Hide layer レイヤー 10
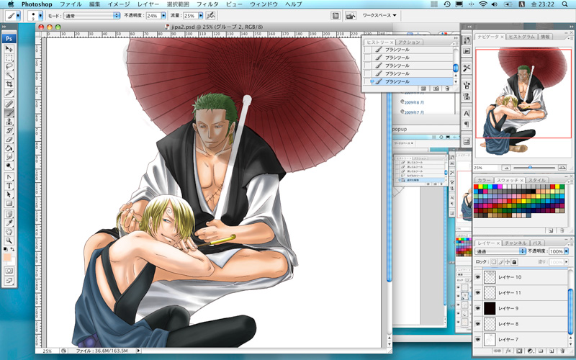The height and width of the screenshot is (360, 576). [x=477, y=277]
